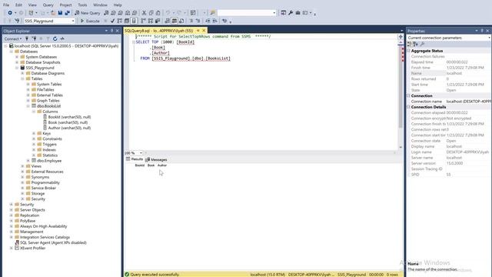
Task: Click the Increase Indent icon
Action: tap(215, 21)
